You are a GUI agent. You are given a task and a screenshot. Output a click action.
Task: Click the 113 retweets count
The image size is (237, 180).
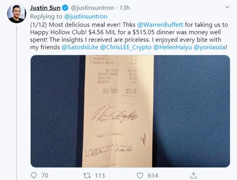100,175
